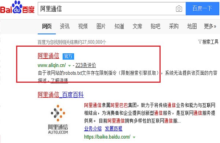Open the 223条评价 reviews link
Screen dimensions: 220x143
85,65
